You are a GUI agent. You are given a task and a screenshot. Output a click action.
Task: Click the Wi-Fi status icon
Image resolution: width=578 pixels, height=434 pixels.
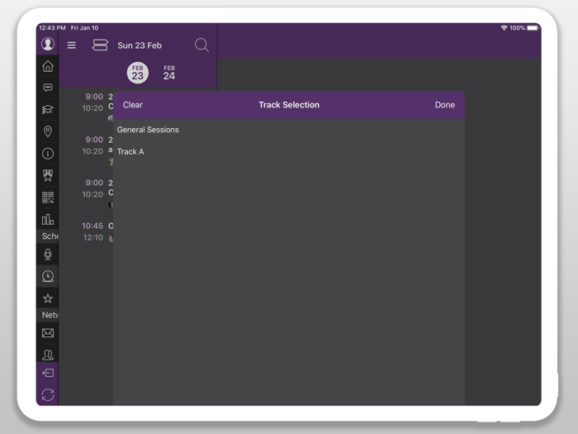coord(504,28)
